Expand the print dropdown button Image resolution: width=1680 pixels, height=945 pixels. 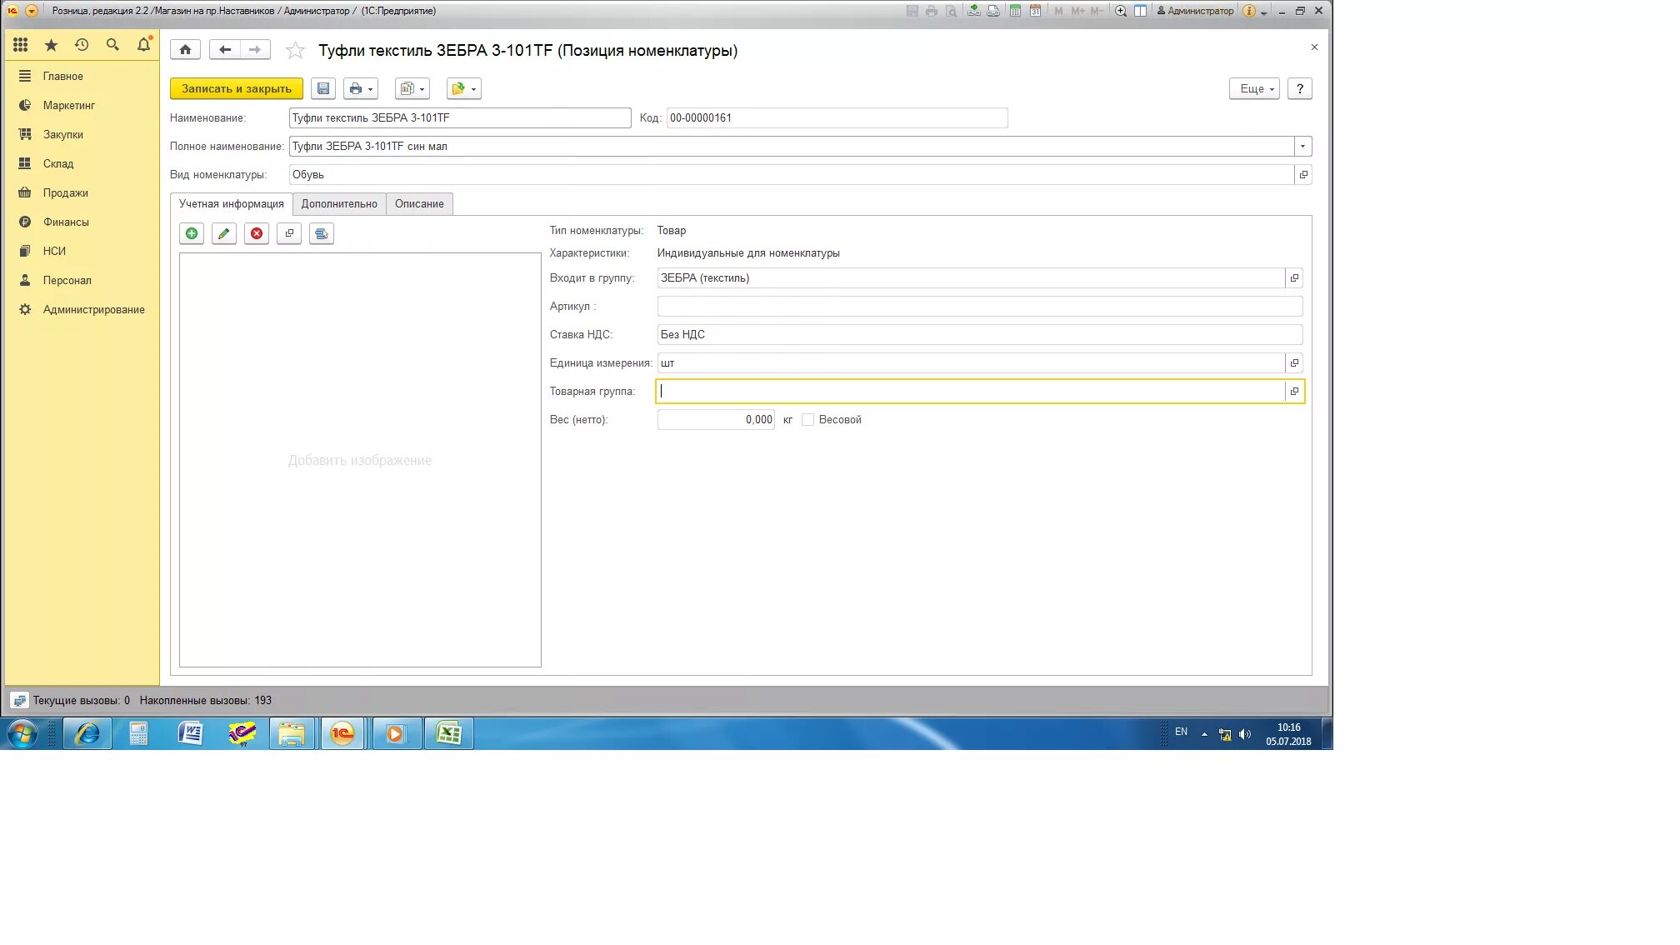coord(361,88)
